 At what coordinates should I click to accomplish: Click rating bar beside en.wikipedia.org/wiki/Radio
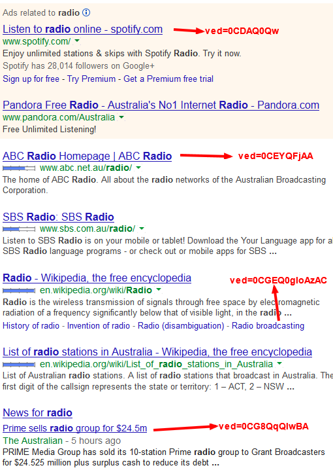19,291
